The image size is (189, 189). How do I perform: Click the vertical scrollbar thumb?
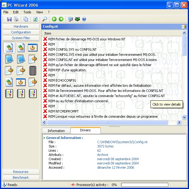tap(184, 46)
